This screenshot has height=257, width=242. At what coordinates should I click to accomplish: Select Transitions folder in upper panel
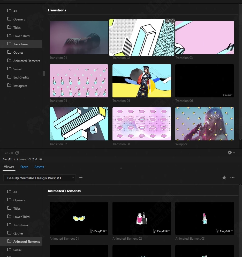coord(21,44)
